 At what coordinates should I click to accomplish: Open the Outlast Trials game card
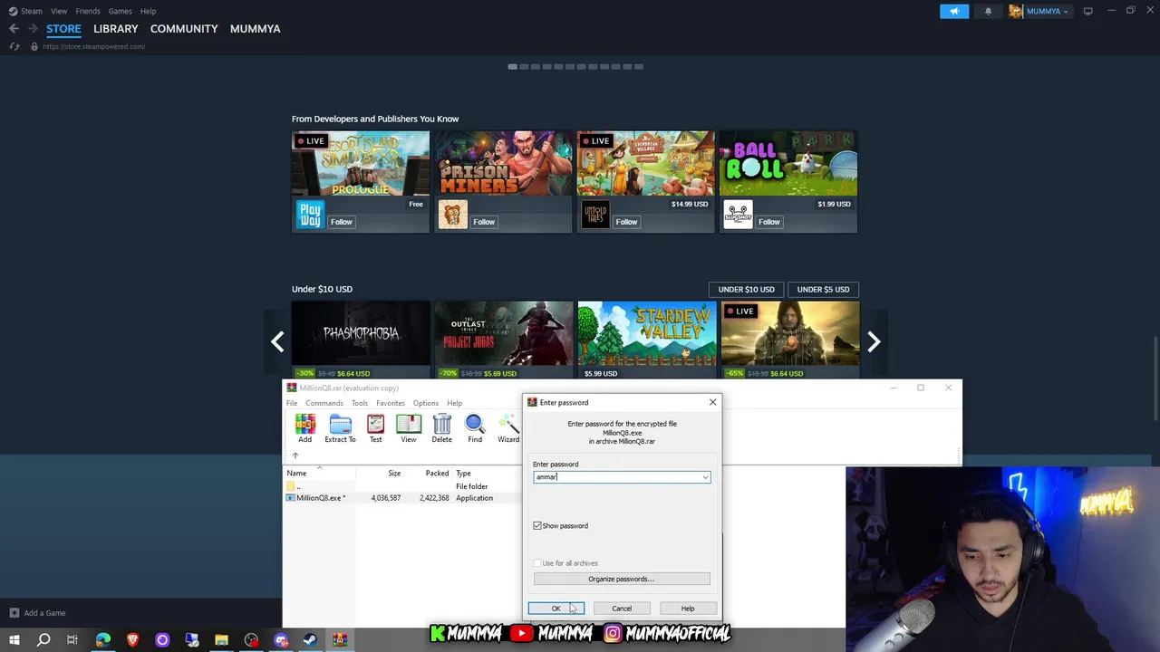tap(504, 340)
